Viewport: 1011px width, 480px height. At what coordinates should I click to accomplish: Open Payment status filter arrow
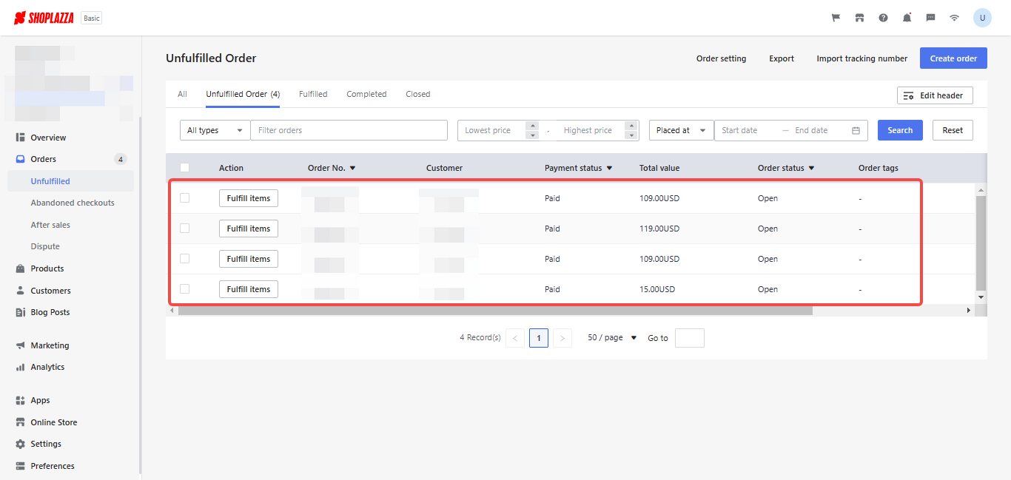click(609, 169)
